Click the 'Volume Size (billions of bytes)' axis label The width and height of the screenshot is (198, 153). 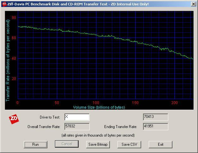(x=99, y=107)
